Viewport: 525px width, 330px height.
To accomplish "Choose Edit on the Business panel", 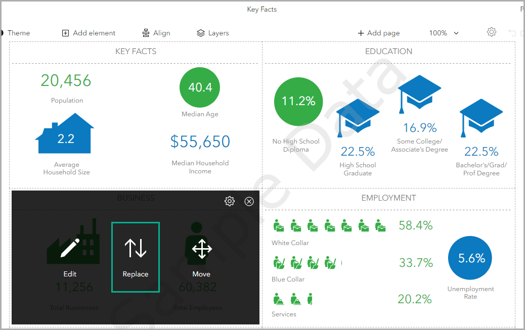I will [x=70, y=257].
